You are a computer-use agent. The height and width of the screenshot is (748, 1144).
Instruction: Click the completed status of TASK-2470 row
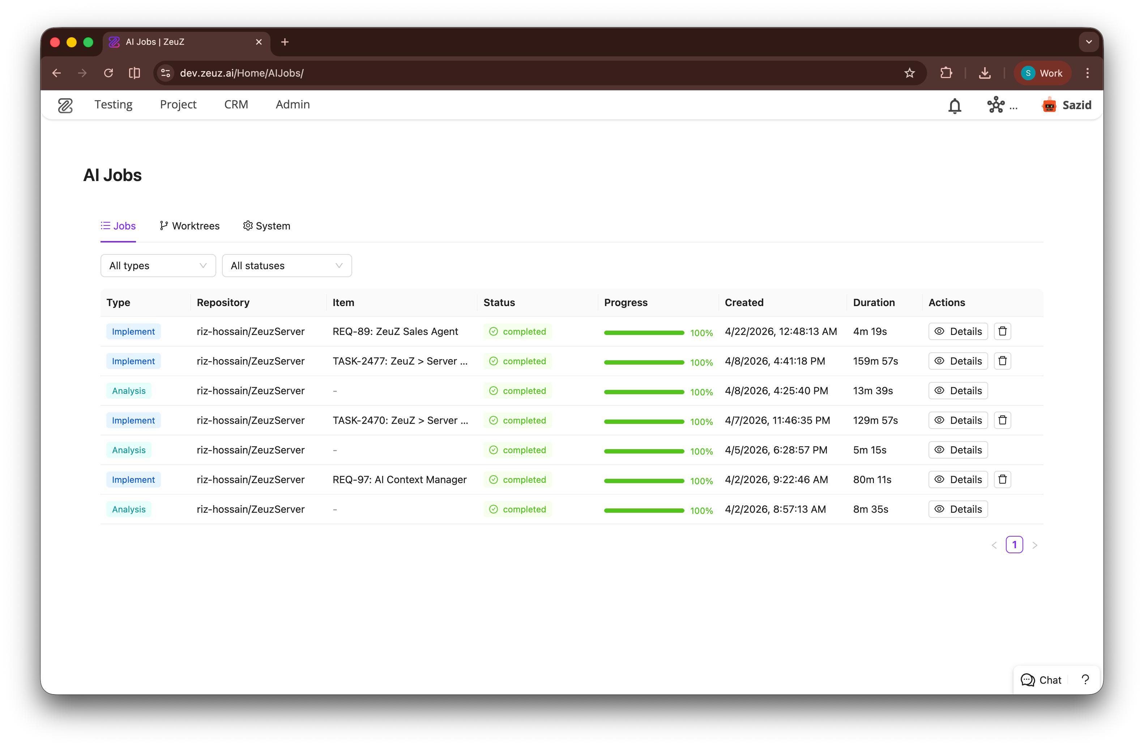point(517,420)
